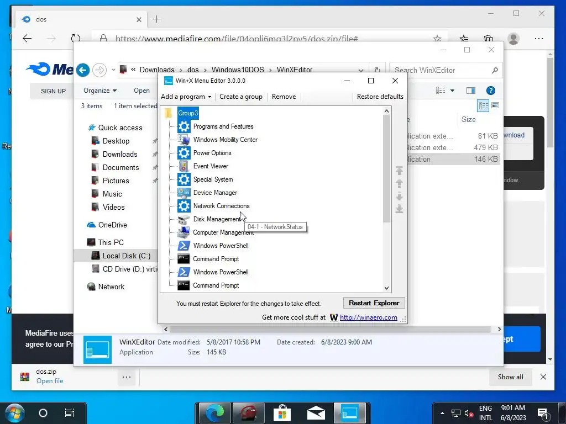This screenshot has width=566, height=424.
Task: Expand address bar history dropdown
Action: (x=361, y=70)
